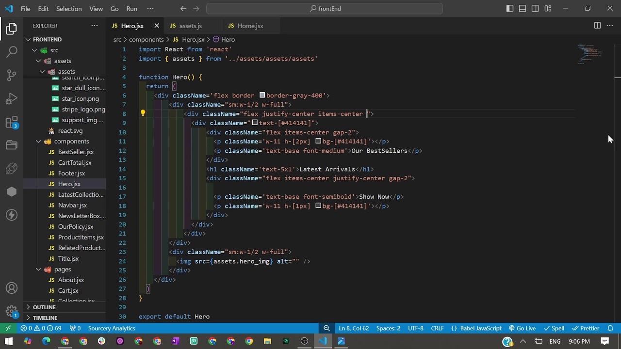621x349 pixels.
Task: Open the overflow menu ellipsis in menu bar
Action: pos(150,9)
